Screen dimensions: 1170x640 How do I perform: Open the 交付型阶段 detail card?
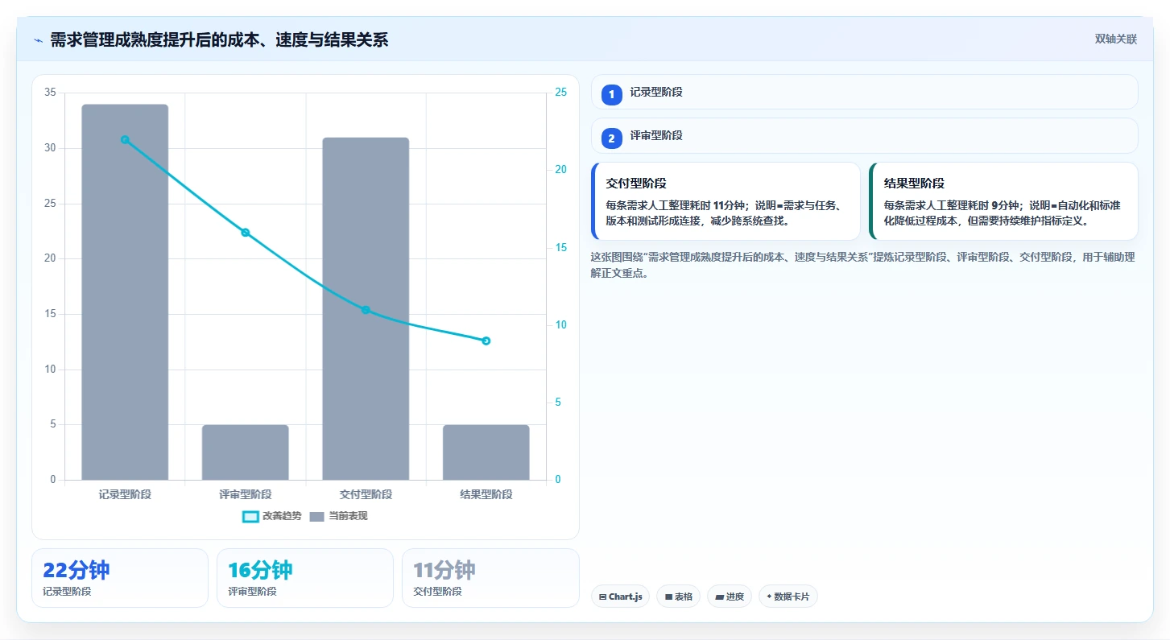(x=726, y=201)
